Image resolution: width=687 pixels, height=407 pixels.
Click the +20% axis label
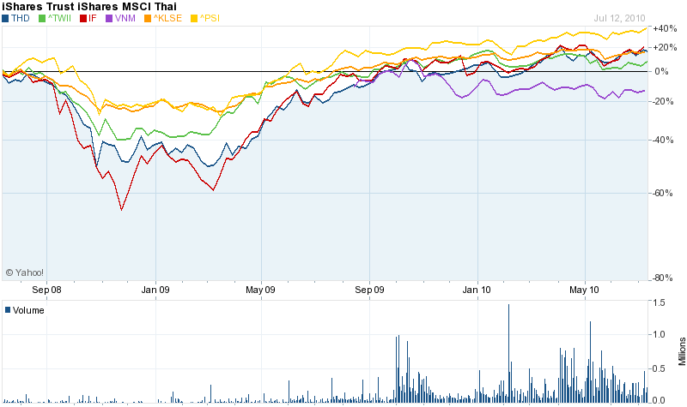[x=665, y=47]
